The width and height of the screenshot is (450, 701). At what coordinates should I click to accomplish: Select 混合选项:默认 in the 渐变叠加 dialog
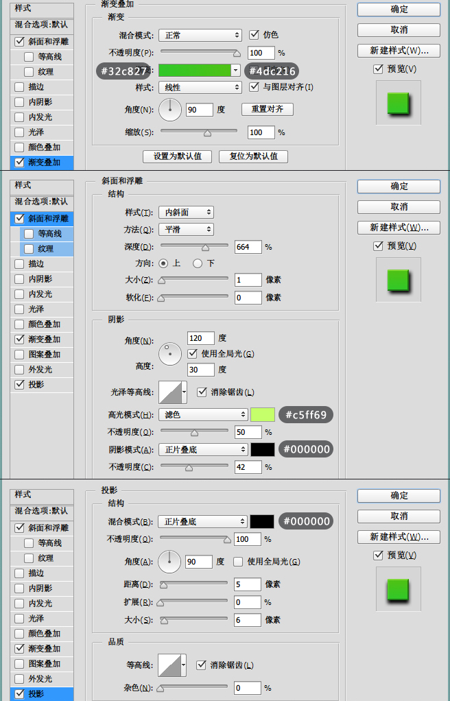click(42, 25)
